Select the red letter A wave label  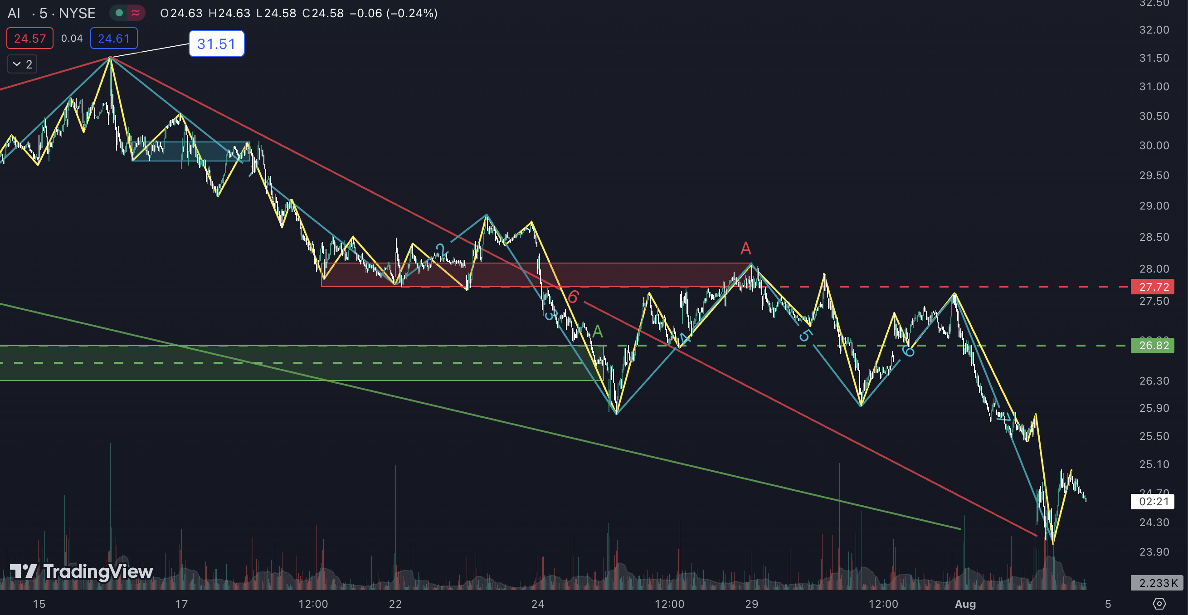tap(745, 249)
